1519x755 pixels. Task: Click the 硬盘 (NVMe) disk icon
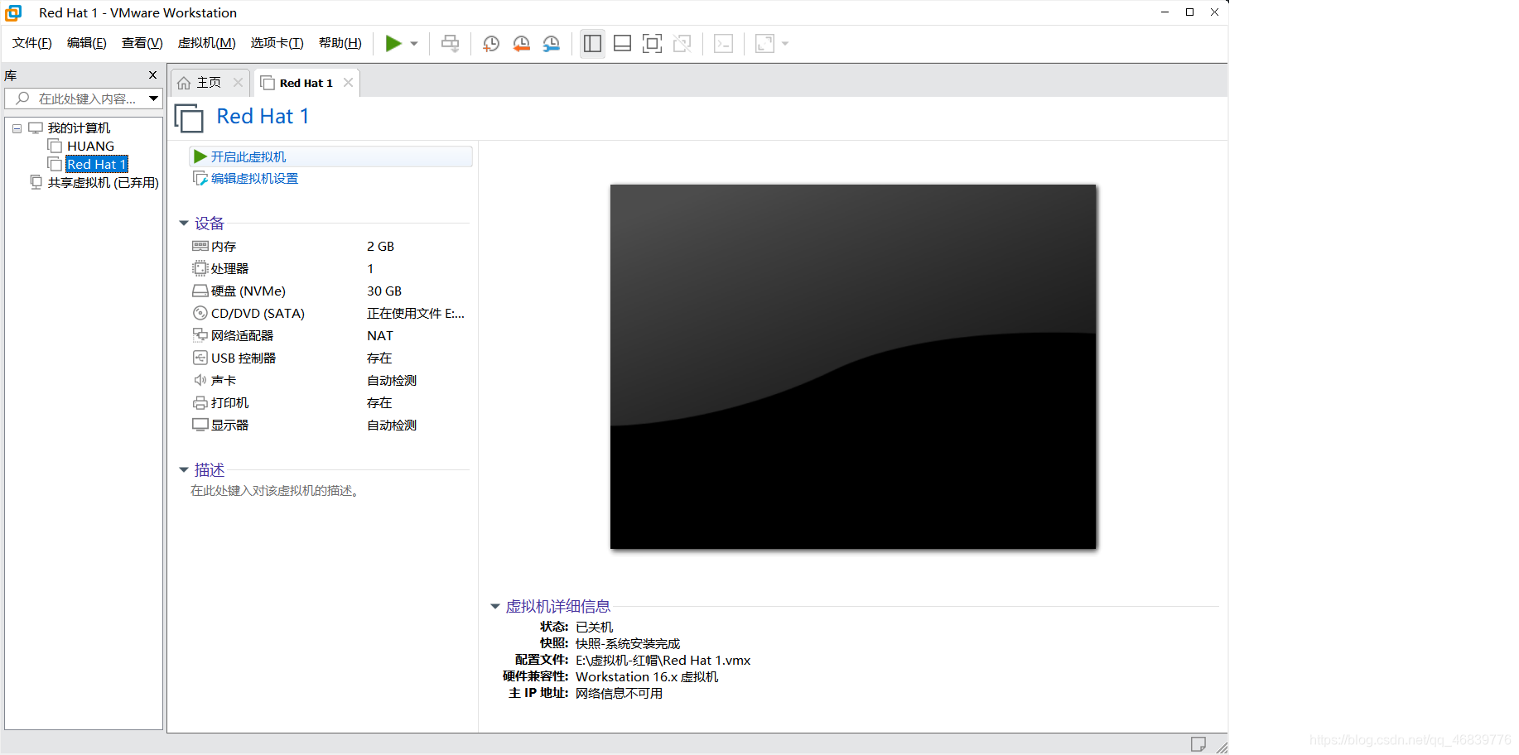click(200, 291)
